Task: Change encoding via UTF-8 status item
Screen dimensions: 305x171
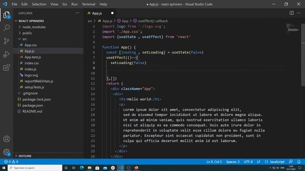Action: point(248,161)
